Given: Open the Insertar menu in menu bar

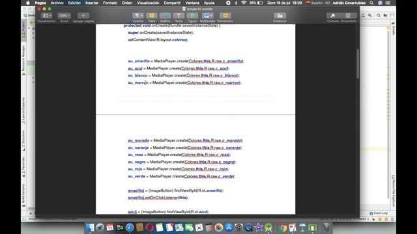Looking at the screenshot, I should click(x=92, y=3).
